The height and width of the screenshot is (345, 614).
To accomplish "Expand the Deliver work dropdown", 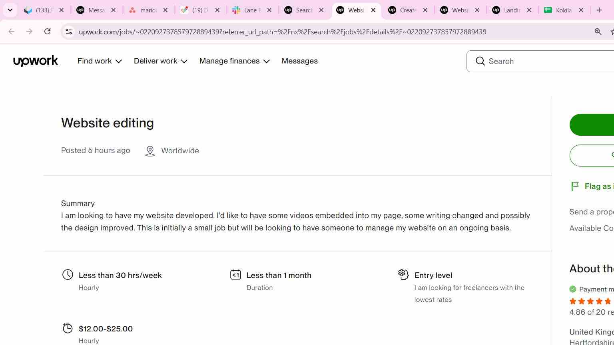I will coord(161,61).
